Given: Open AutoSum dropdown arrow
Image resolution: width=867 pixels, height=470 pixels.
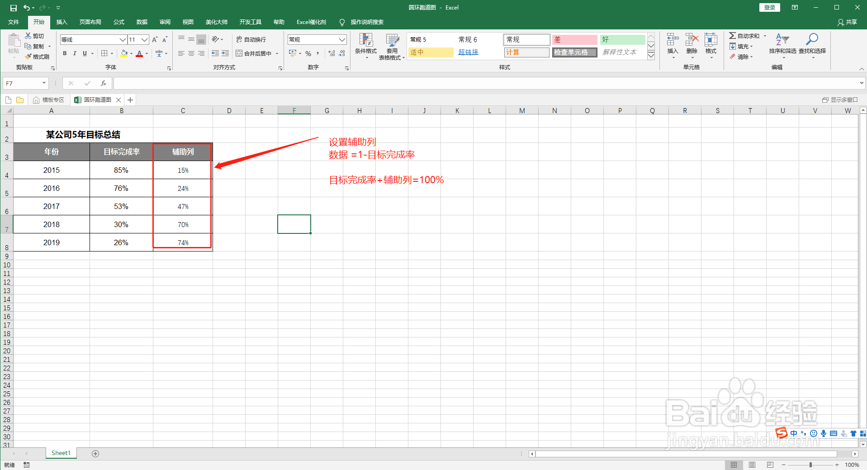Looking at the screenshot, I should (765, 36).
